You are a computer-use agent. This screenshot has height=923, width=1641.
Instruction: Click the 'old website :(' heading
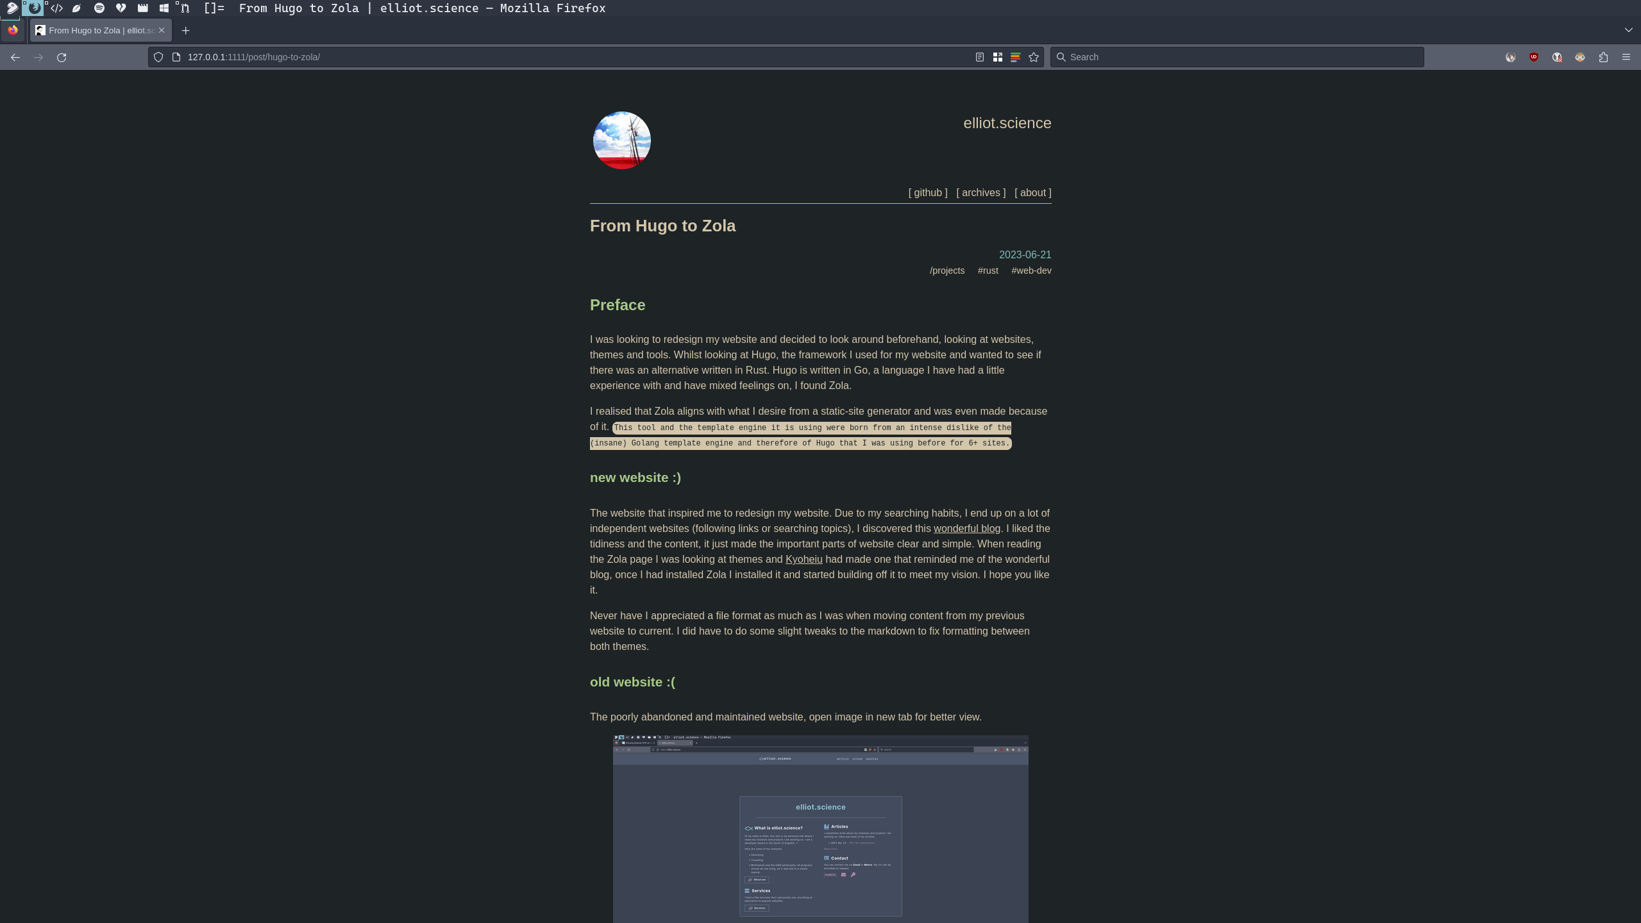coord(632,683)
